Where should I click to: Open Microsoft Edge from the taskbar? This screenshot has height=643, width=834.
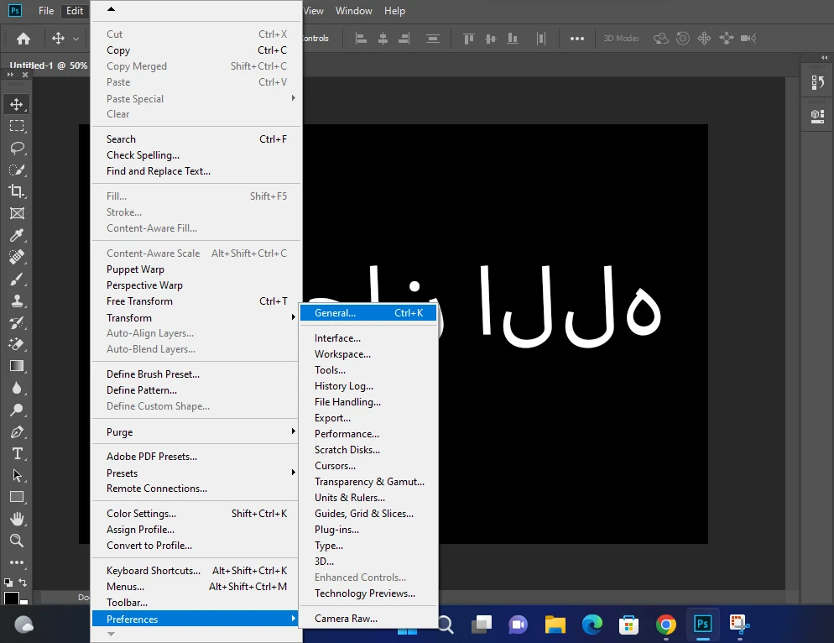(592, 625)
